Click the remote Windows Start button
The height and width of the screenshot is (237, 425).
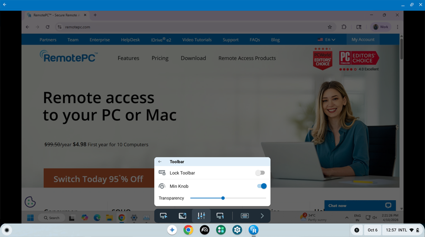point(30,218)
